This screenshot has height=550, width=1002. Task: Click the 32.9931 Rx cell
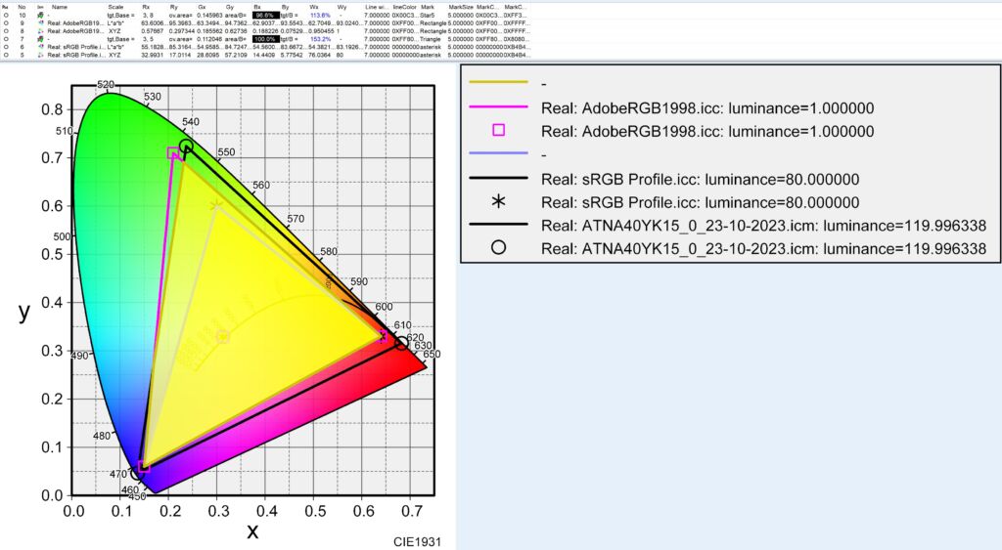(152, 55)
